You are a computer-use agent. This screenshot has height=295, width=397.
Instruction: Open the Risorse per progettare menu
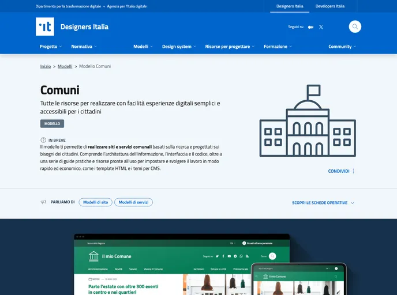pos(230,47)
